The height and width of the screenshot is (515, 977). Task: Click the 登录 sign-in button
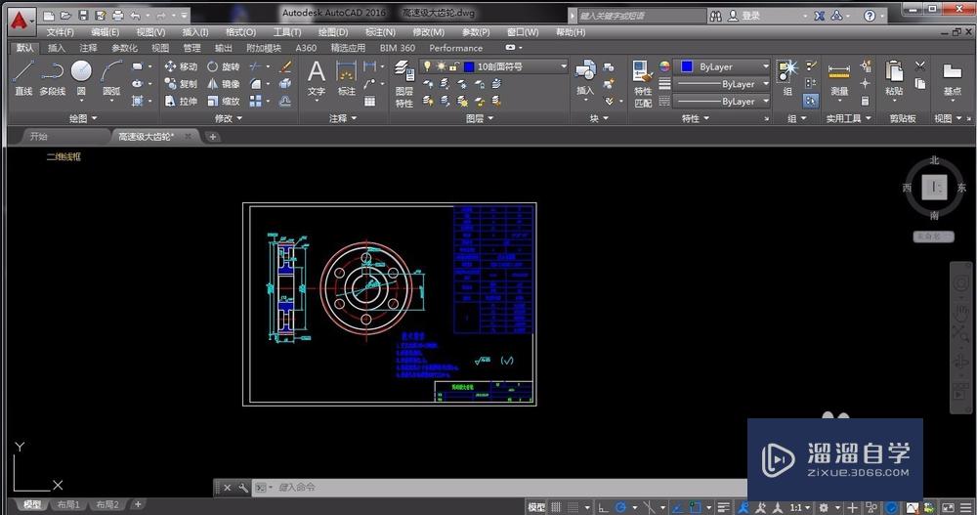(x=750, y=16)
